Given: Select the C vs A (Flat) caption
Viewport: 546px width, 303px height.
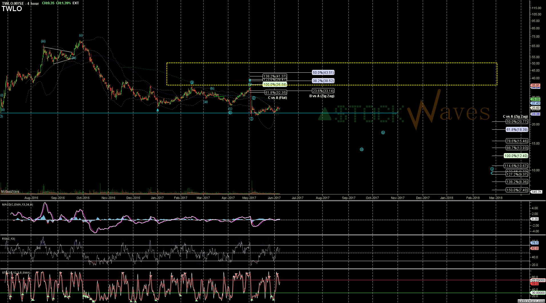Looking at the screenshot, I should (x=277, y=98).
